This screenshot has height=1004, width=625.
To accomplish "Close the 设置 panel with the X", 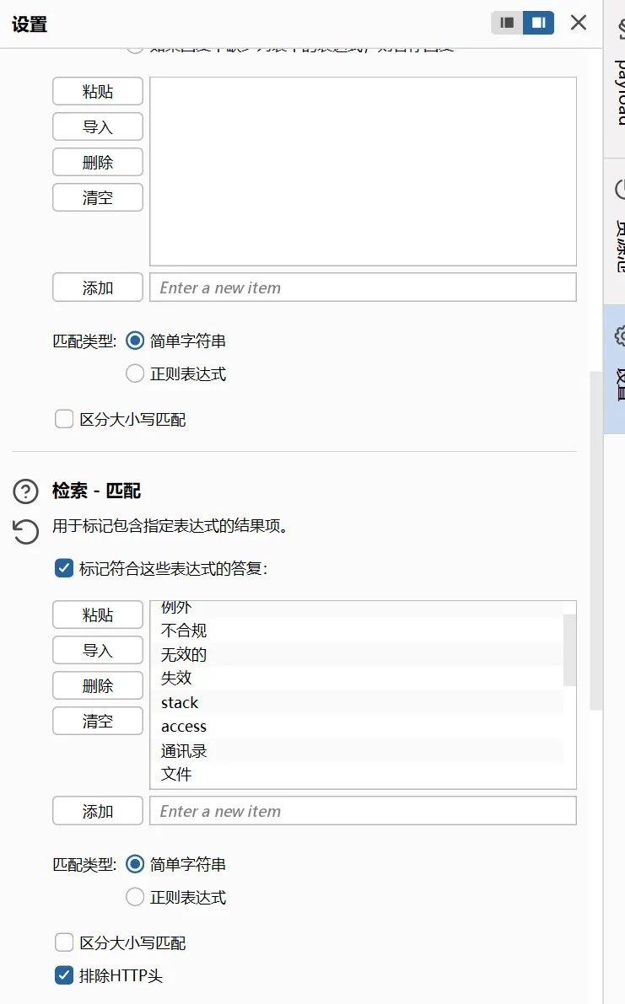I will [x=579, y=23].
